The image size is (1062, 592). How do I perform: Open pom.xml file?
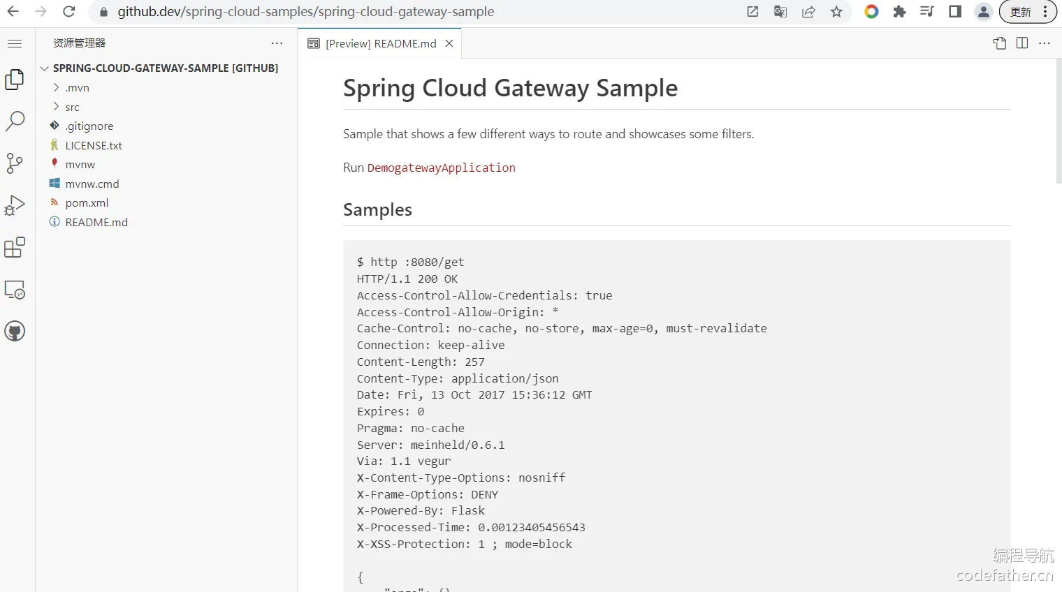pos(166,202)
